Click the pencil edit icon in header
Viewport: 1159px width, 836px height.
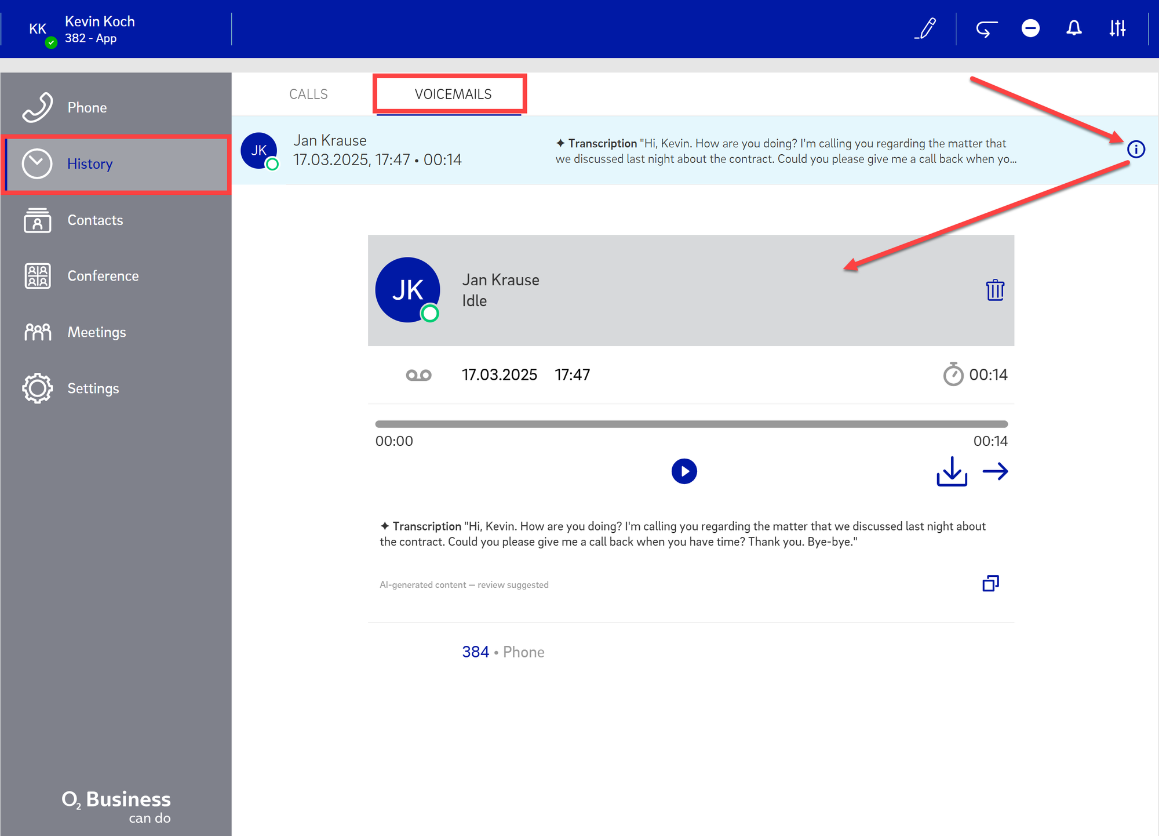926,28
